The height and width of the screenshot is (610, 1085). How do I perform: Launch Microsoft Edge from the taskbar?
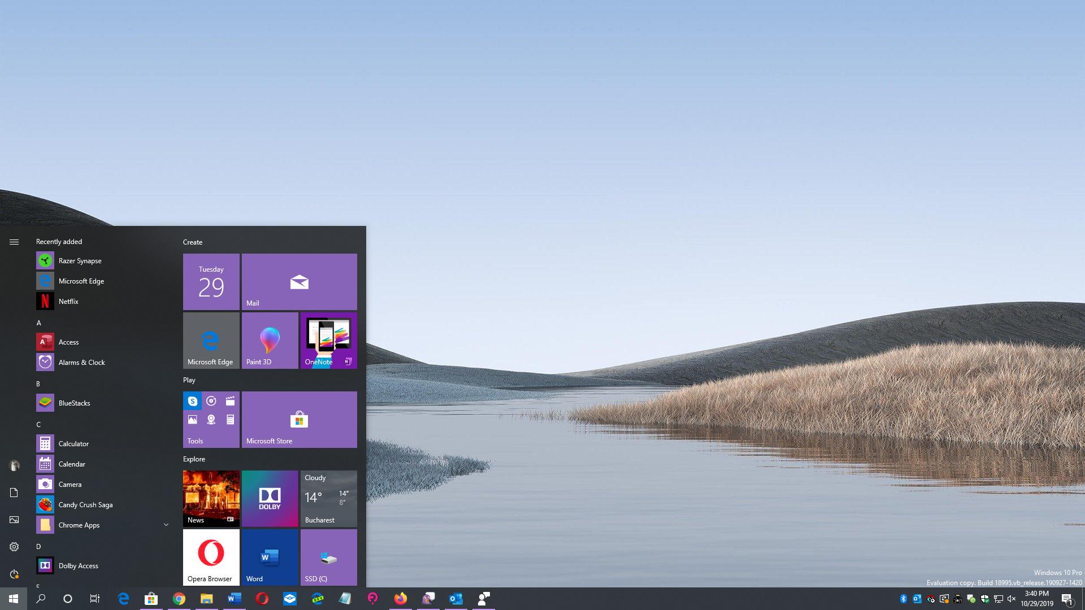[123, 599]
